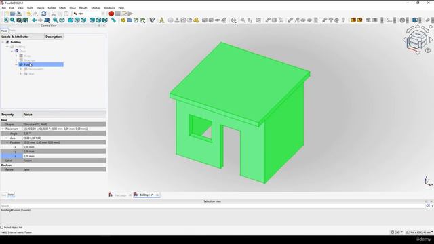Click the Refine value 'false'
434x244 pixels.
(x=64, y=169)
